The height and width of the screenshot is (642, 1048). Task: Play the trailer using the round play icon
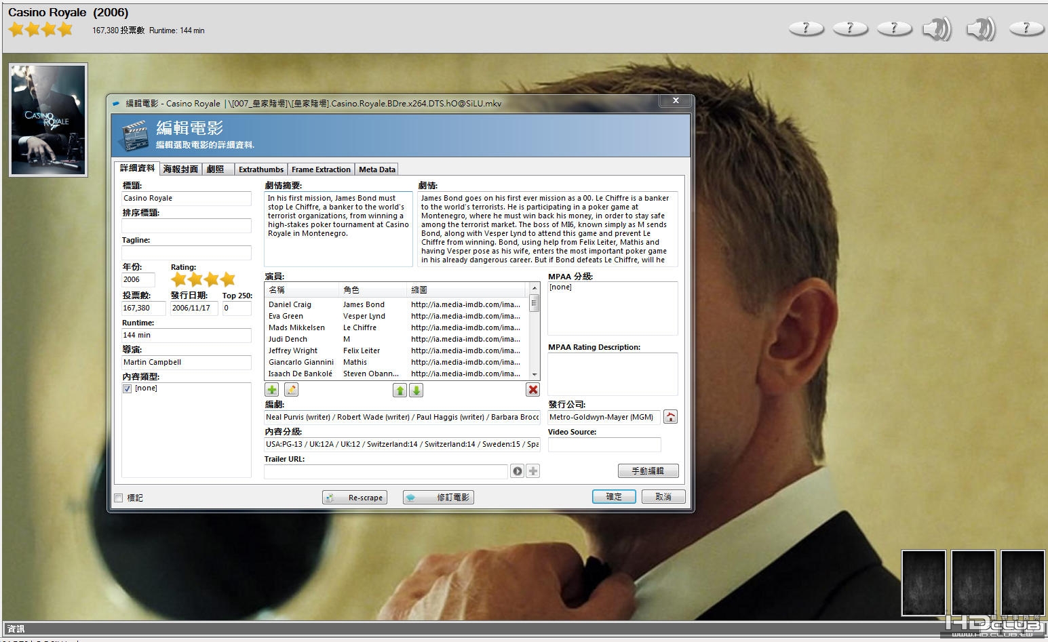pyautogui.click(x=518, y=471)
